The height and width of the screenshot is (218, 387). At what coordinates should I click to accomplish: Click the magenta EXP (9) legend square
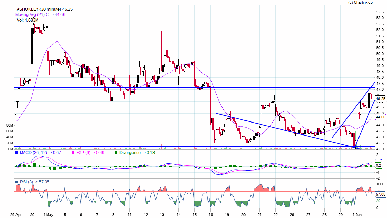72,153
